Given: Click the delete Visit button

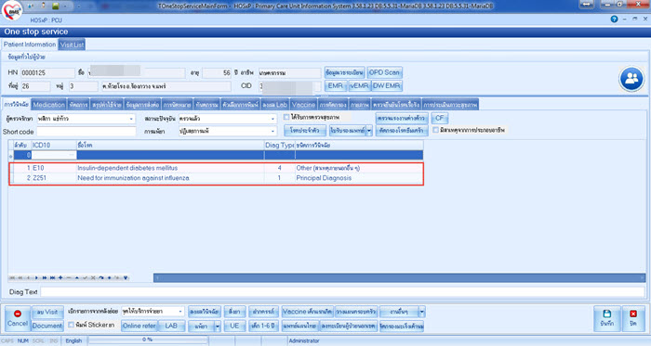Looking at the screenshot, I should [47, 312].
